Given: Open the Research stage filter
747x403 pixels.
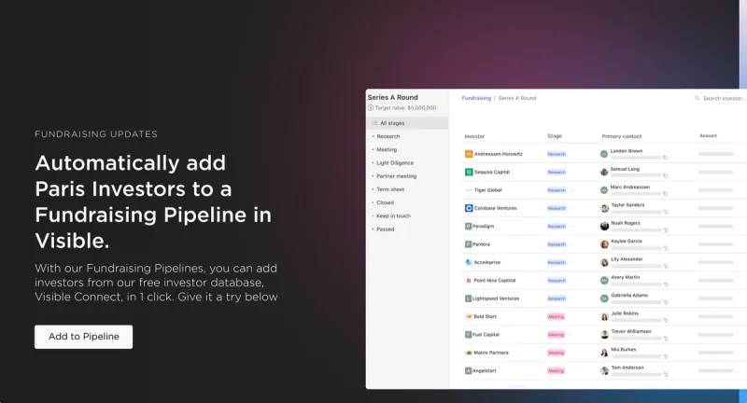Looking at the screenshot, I should coord(388,136).
